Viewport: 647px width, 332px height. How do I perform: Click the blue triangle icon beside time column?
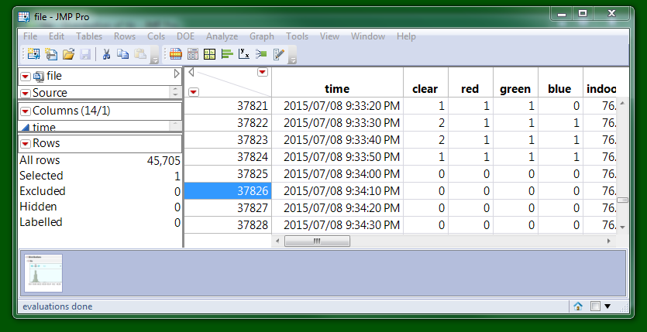point(25,128)
